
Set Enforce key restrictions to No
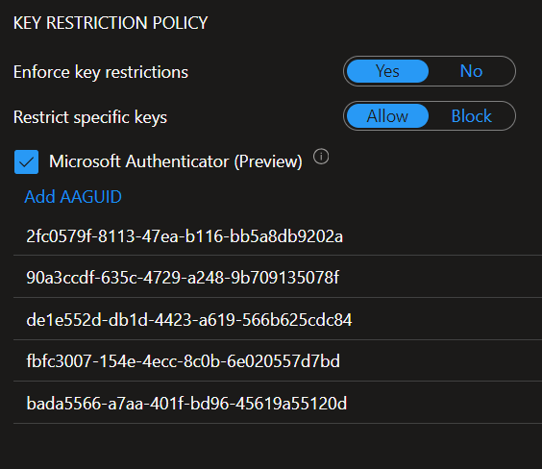click(471, 71)
